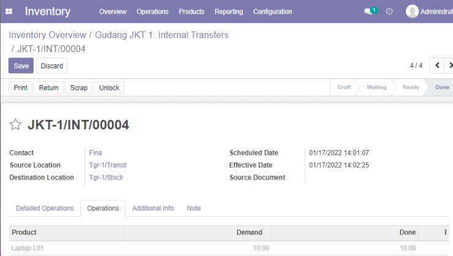Open the Overview menu
Viewport: 453px width, 256px height.
pyautogui.click(x=113, y=12)
